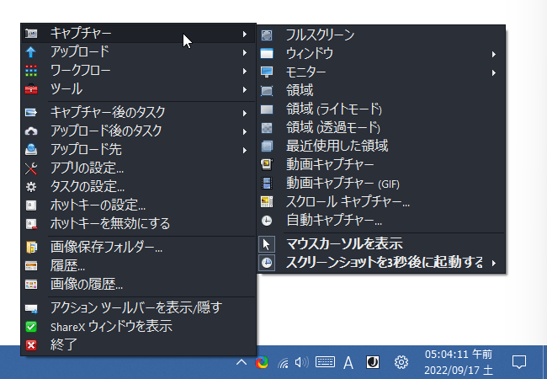Expand アップロード後のタスク submenu arrow
Screen dimensions: 547x379
coord(245,131)
